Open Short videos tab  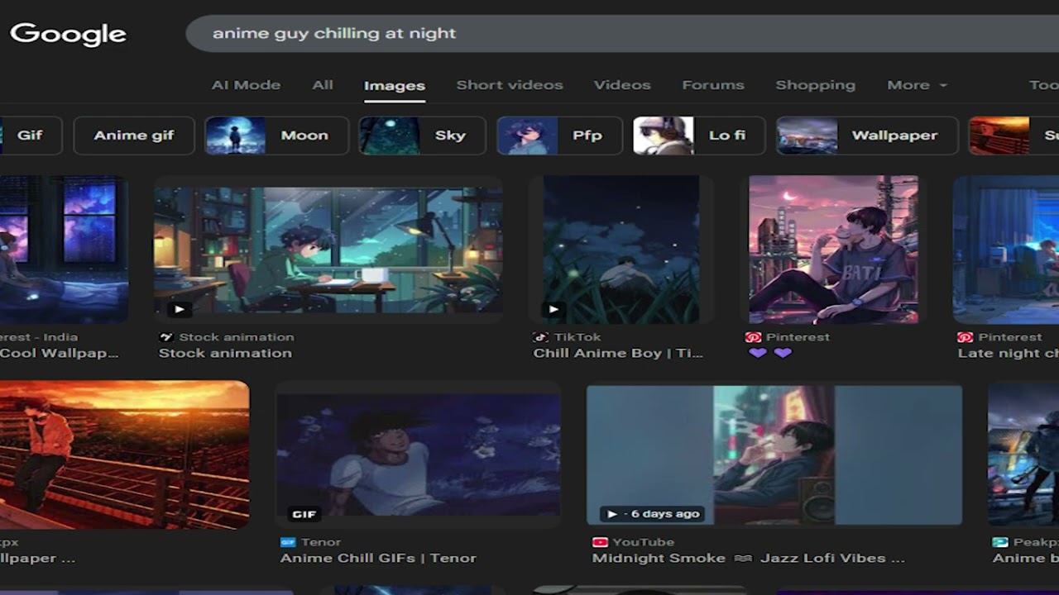pyautogui.click(x=510, y=85)
